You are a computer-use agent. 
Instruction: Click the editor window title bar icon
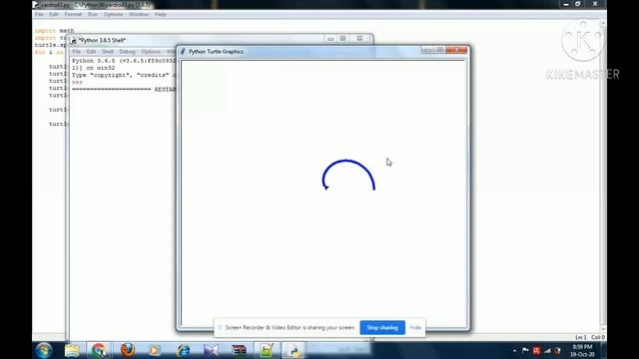[36, 5]
